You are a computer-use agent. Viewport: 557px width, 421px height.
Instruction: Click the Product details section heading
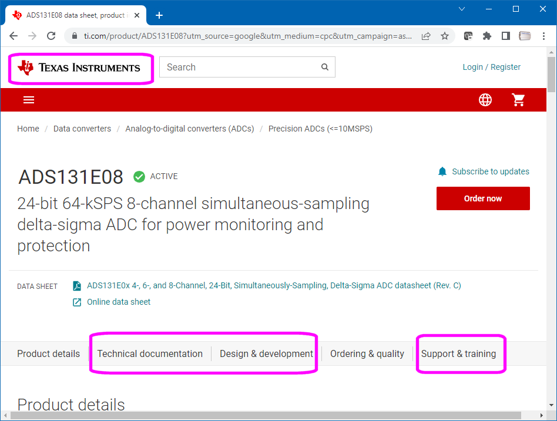pos(71,405)
